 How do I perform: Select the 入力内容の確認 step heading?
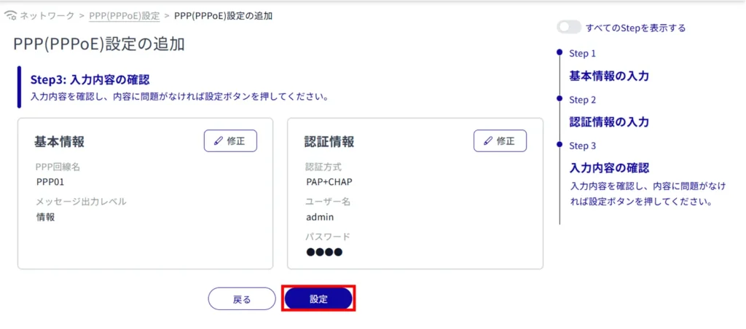click(608, 168)
